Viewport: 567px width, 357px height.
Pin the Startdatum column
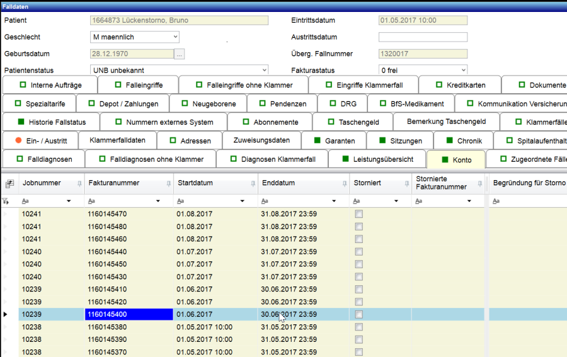(252, 184)
